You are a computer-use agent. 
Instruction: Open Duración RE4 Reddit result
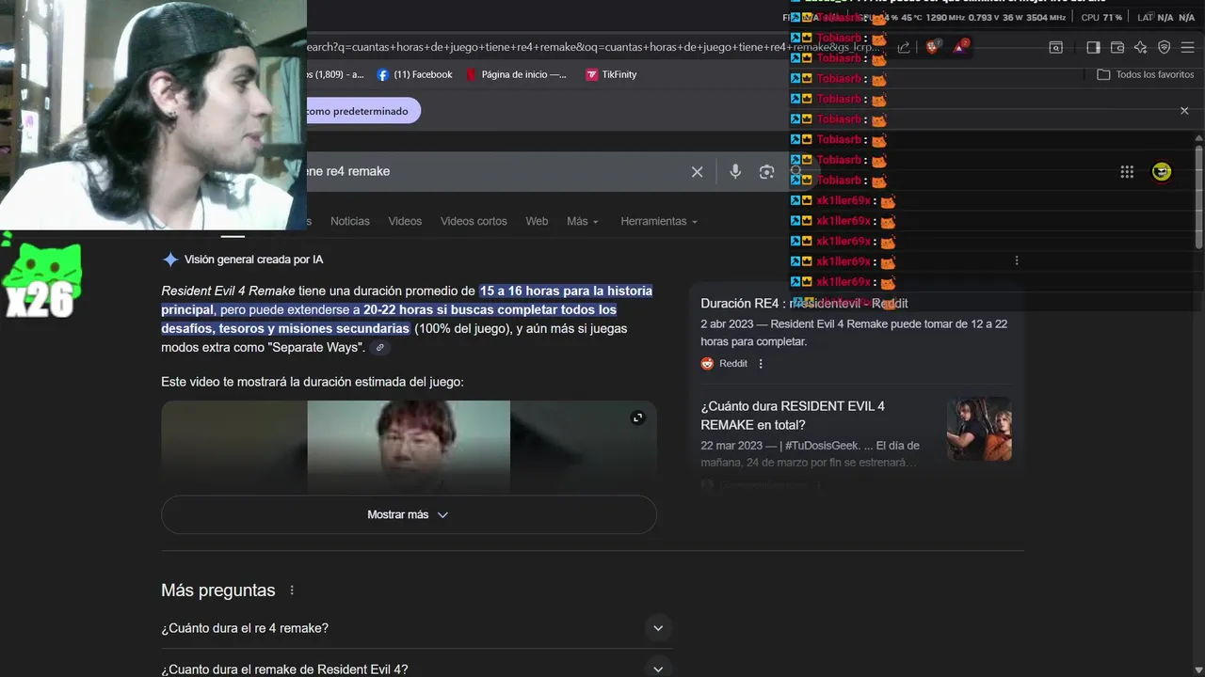tap(804, 304)
